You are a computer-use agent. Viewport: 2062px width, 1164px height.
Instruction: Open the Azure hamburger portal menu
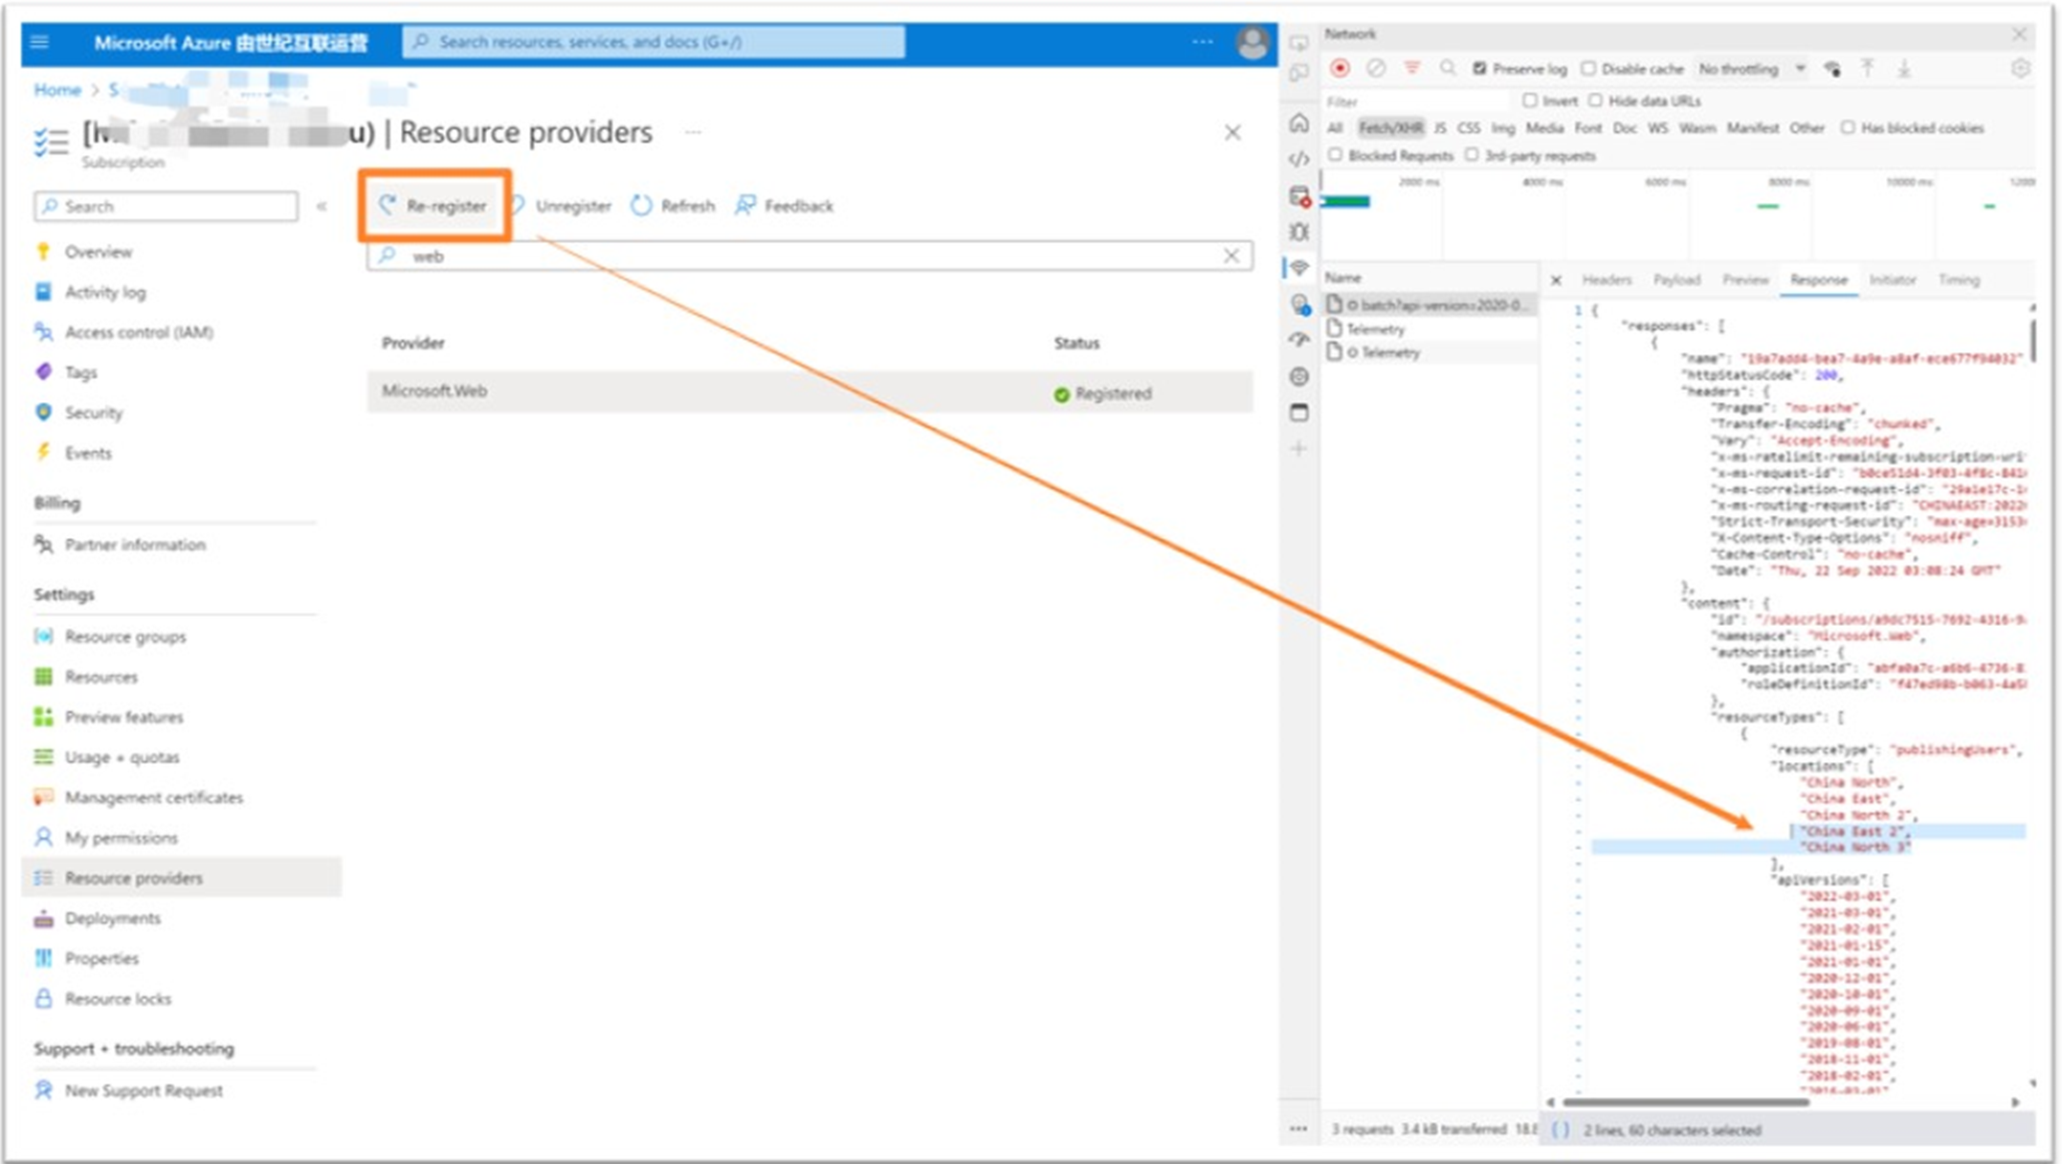click(x=39, y=42)
